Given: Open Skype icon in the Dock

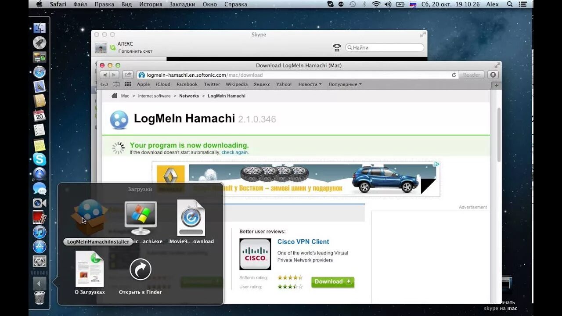Looking at the screenshot, I should click(40, 159).
